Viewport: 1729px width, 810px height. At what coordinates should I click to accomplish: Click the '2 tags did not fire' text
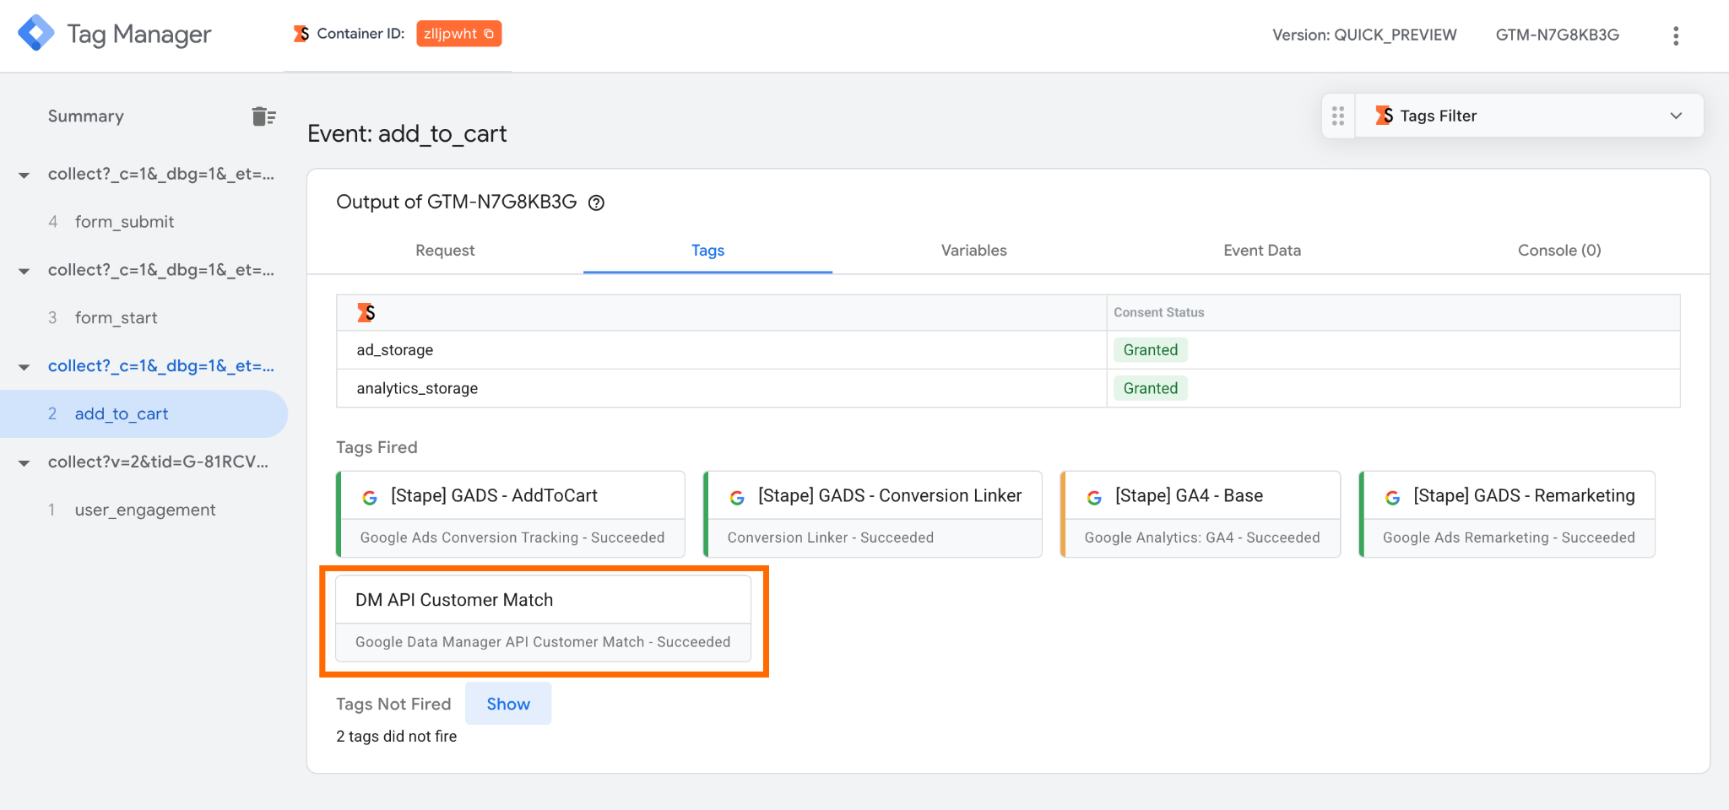[x=396, y=737]
